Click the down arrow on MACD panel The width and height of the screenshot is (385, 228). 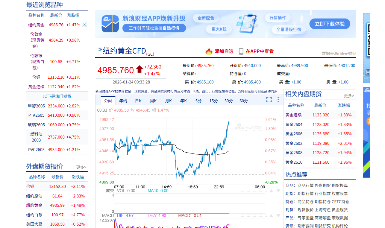point(278,215)
